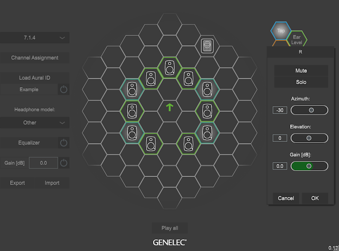Open the Equalizer
This screenshot has height=251, width=339.
29,142
